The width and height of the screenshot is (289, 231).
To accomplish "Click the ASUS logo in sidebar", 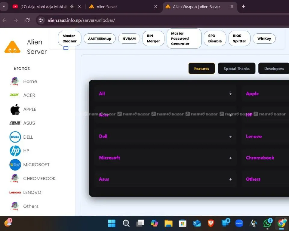I will click(x=15, y=123).
